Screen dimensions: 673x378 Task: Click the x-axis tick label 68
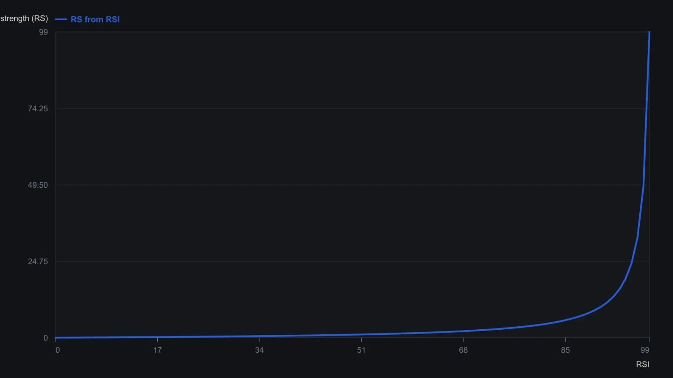[x=463, y=350]
